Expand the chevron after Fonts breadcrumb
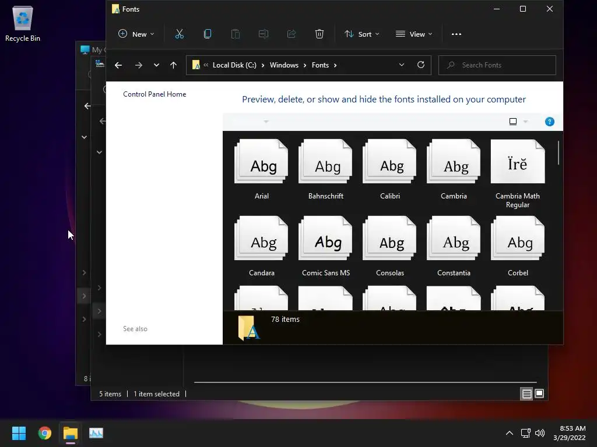597x447 pixels. (335, 65)
